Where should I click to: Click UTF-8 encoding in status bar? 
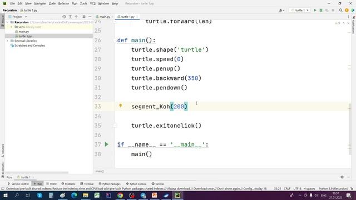pos(297,189)
